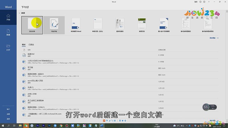This screenshot has width=228, height=128.
Task: Open the 新建 (New) sidebar page
Action: 8,32
